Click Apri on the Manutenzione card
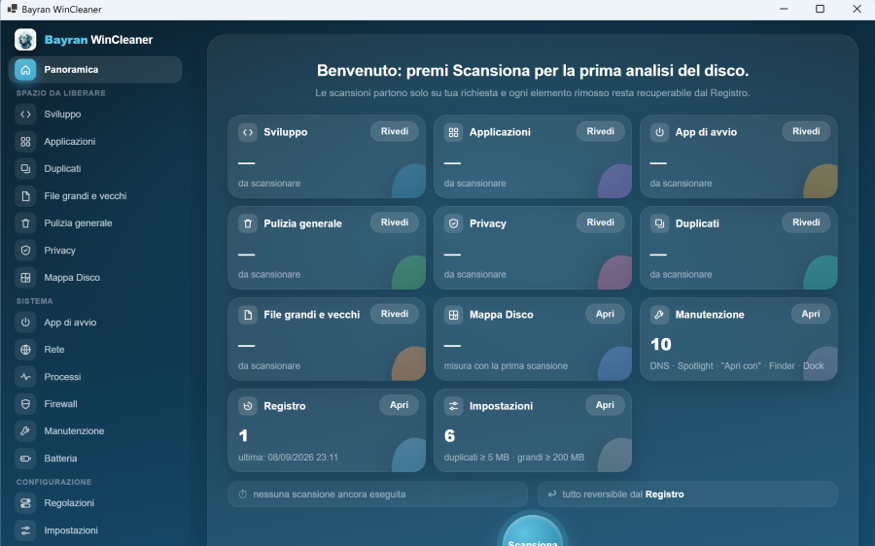 click(811, 314)
